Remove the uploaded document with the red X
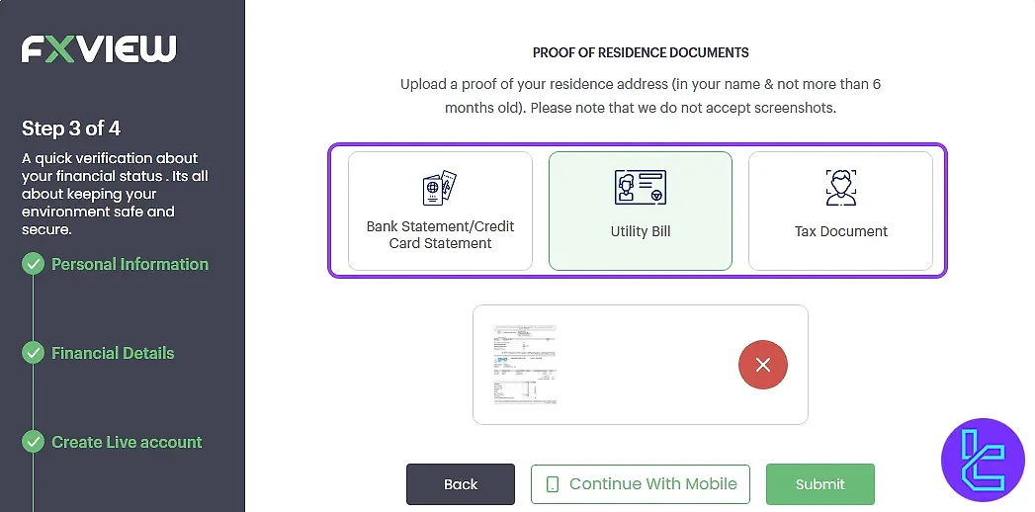The image size is (1035, 512). click(x=762, y=365)
